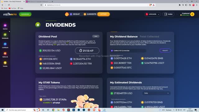Click the StarBets logo
Screen dimensions: 199x112
coord(10,14)
